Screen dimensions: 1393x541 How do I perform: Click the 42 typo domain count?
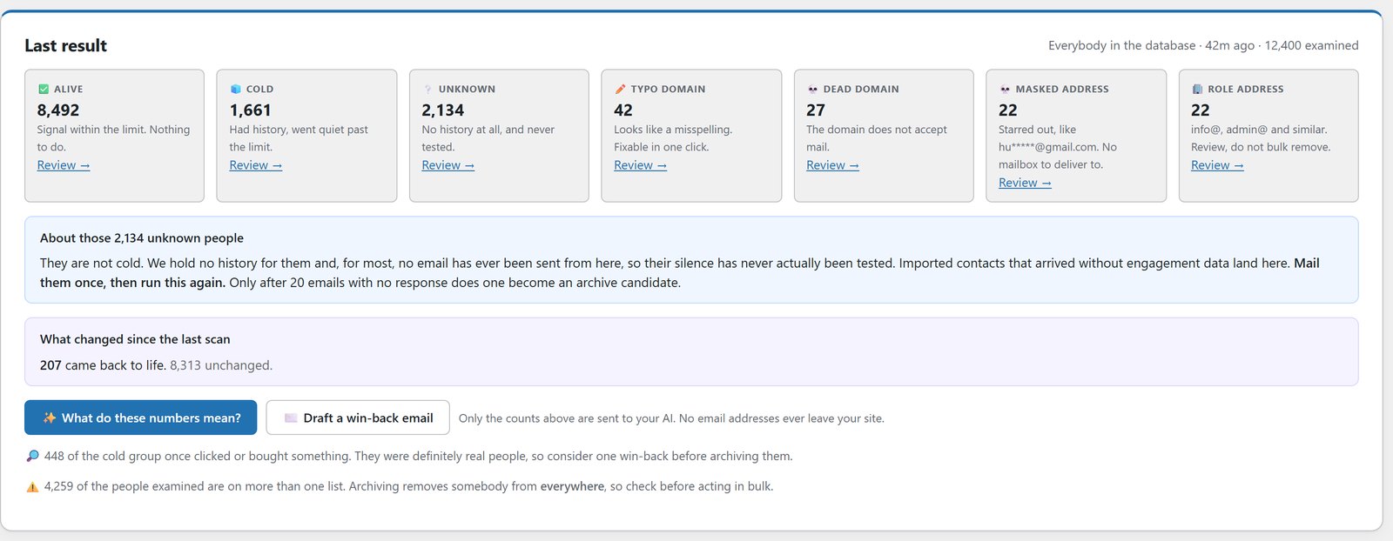tap(623, 110)
